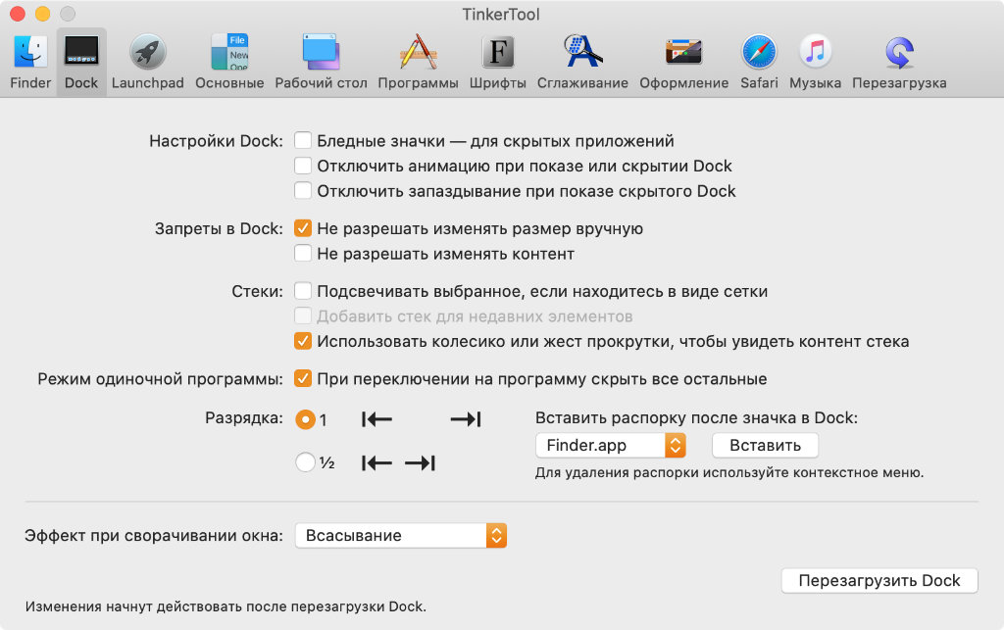The height and width of the screenshot is (630, 1004).
Task: Open the Программы pane
Action: click(x=418, y=62)
